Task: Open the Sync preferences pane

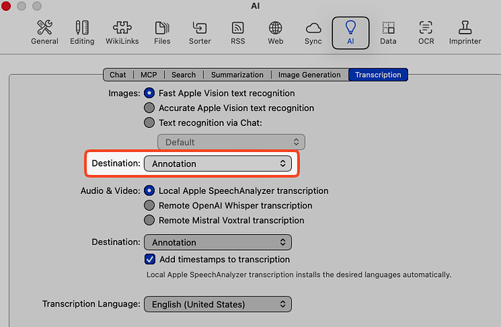Action: pos(313,33)
